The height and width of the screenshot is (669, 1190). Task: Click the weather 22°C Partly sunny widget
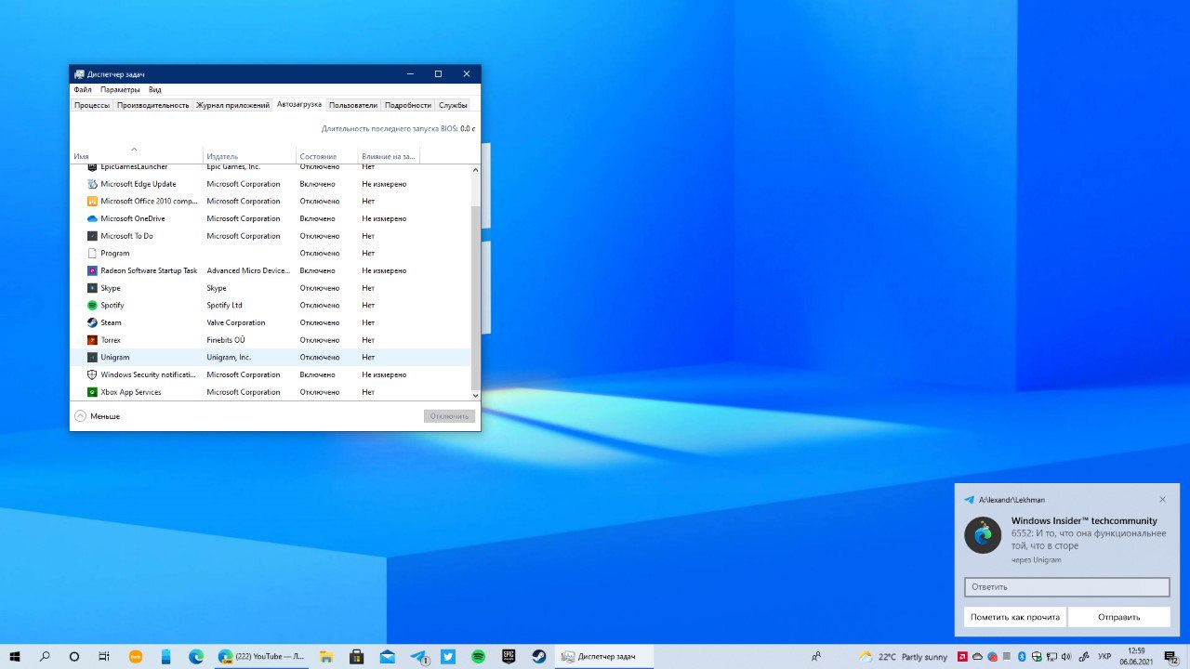pos(903,657)
